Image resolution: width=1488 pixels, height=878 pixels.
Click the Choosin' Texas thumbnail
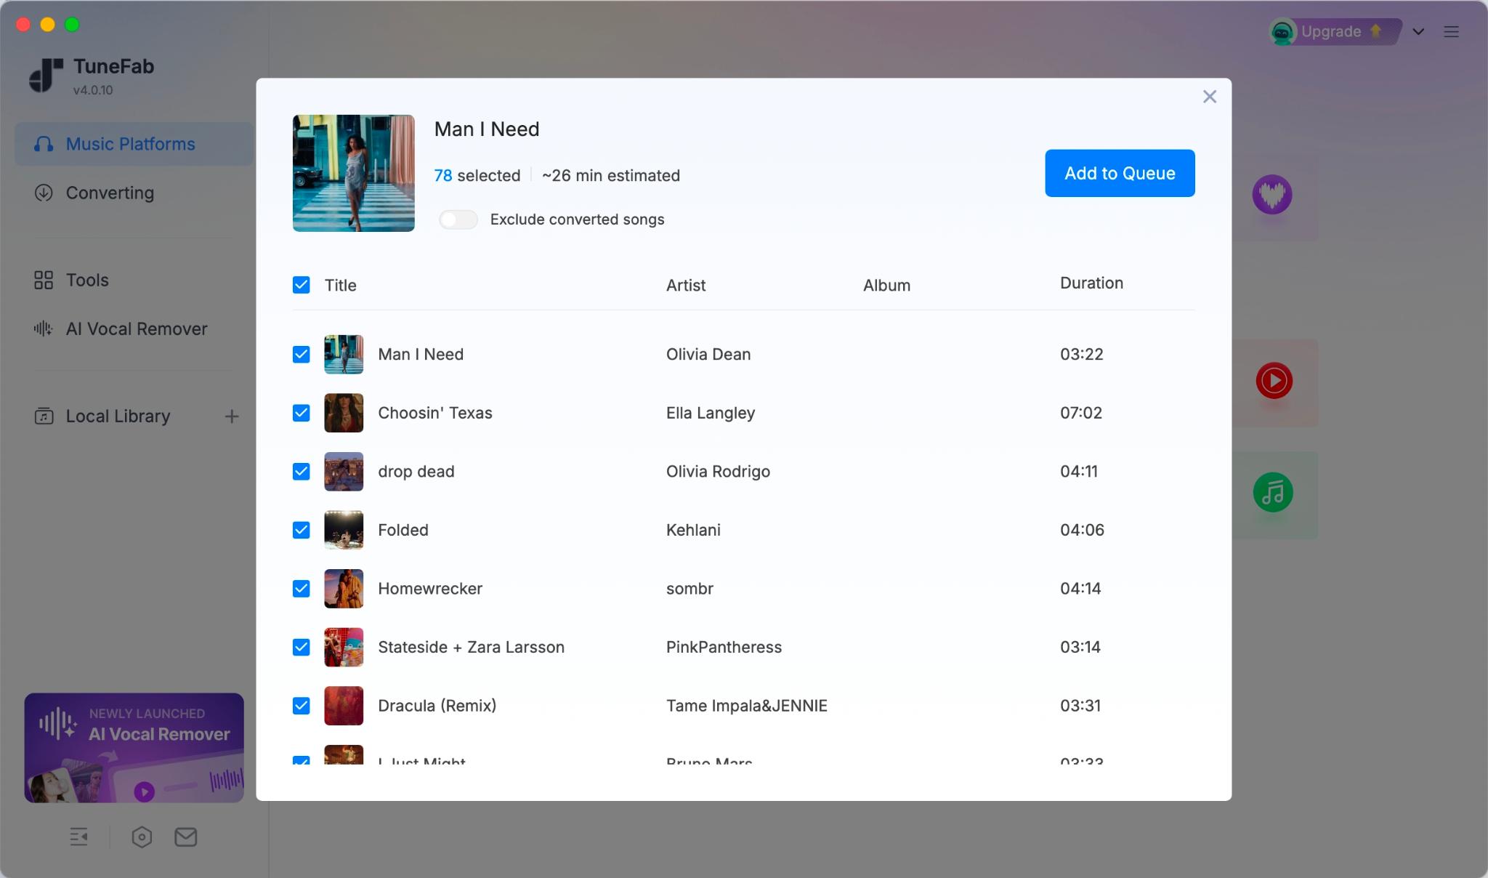(x=344, y=413)
